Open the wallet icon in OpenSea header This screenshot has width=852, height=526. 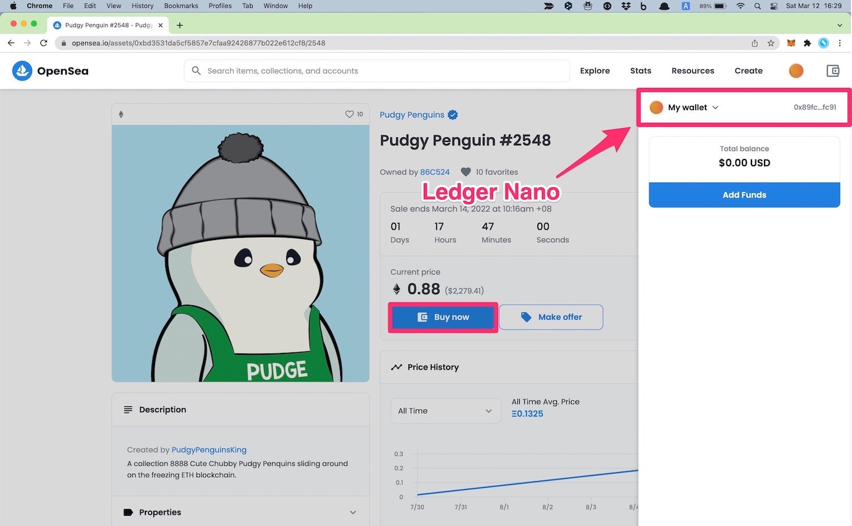pos(833,71)
